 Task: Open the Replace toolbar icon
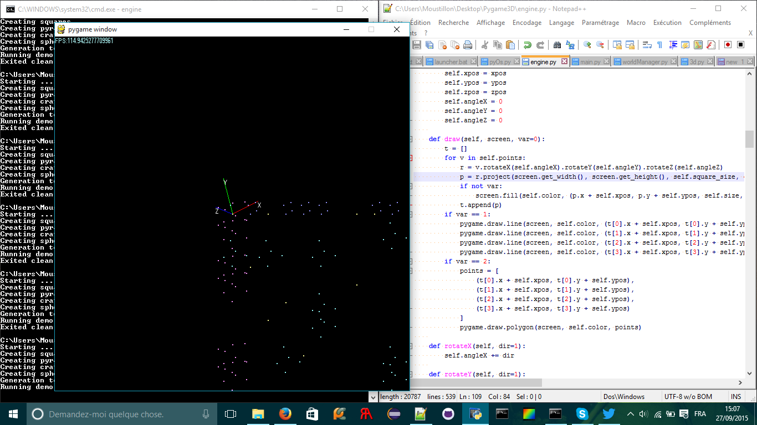click(570, 45)
